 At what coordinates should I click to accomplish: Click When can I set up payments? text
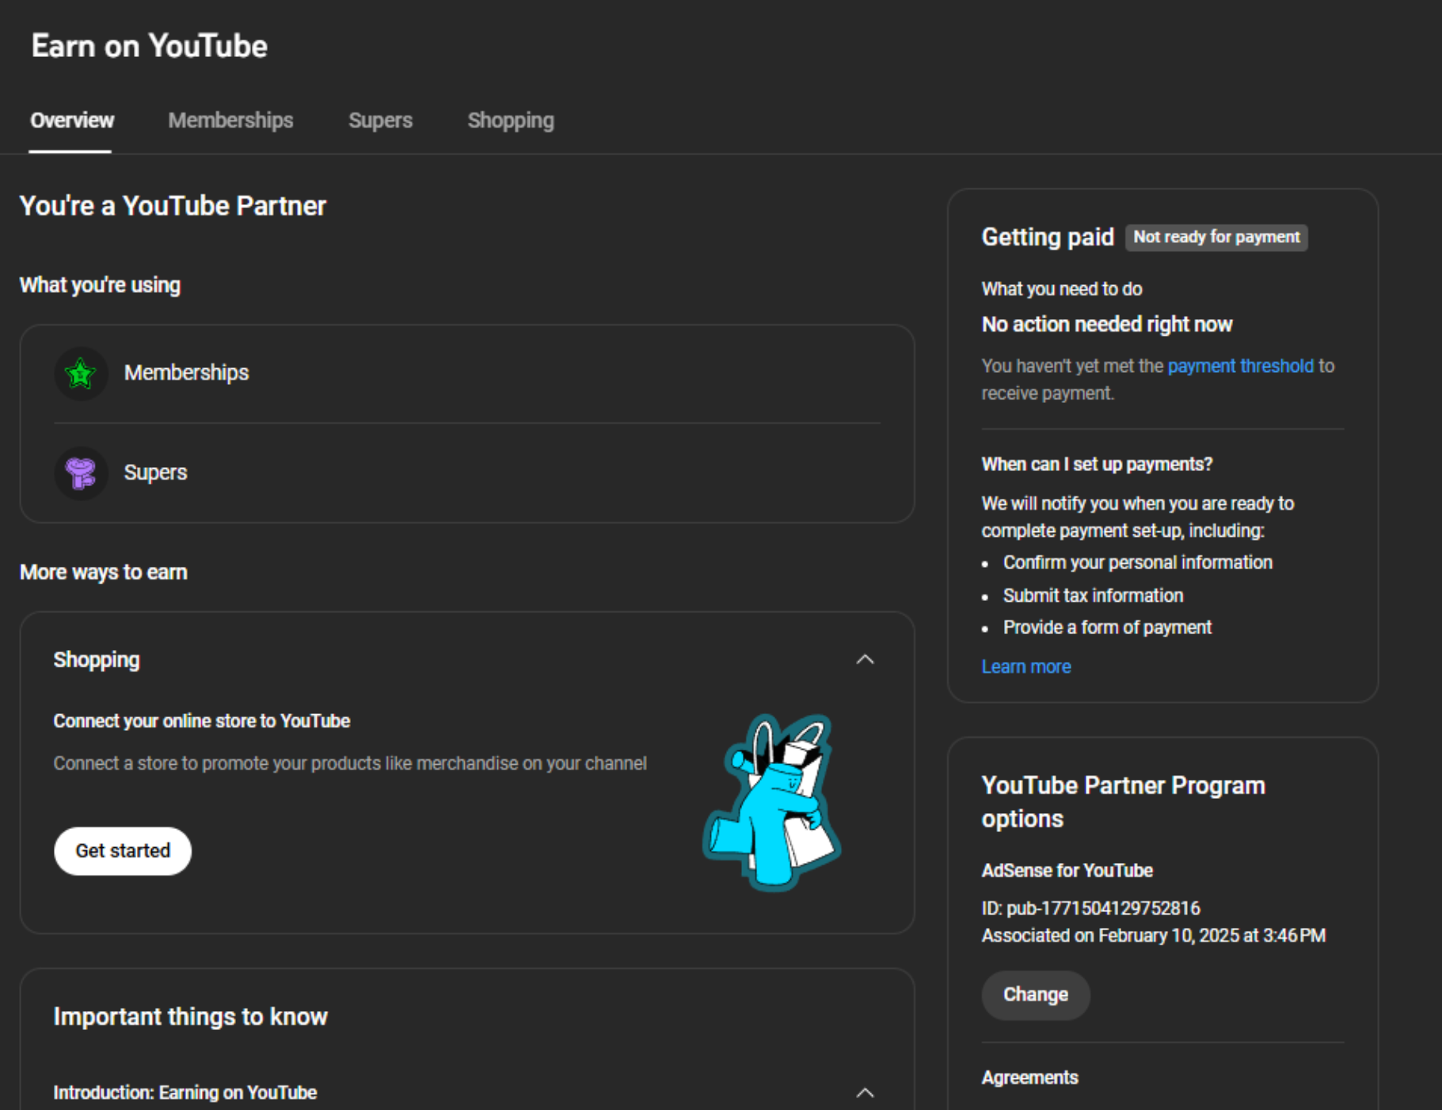(x=1098, y=464)
